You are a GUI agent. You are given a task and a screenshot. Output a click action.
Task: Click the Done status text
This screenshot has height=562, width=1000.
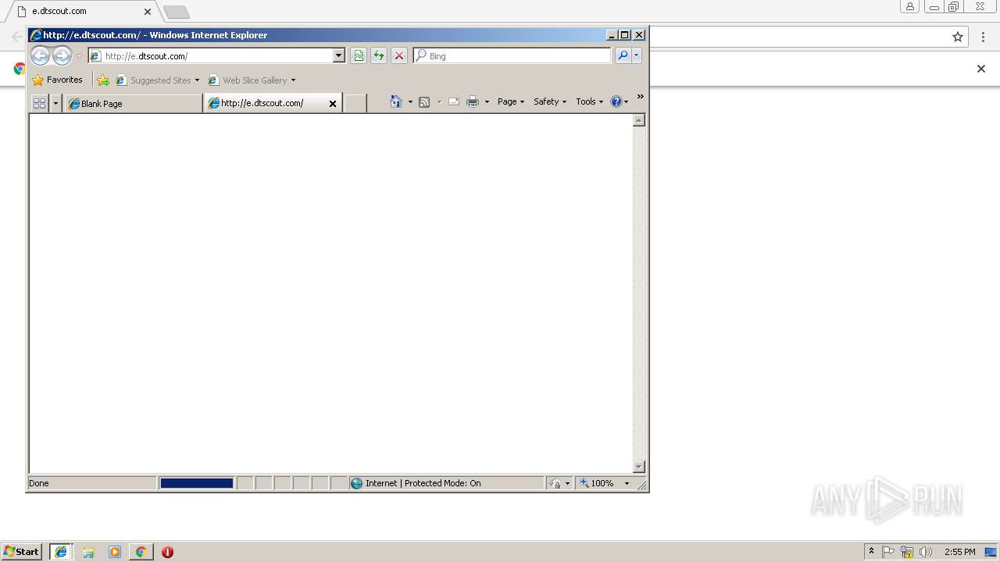click(x=38, y=483)
